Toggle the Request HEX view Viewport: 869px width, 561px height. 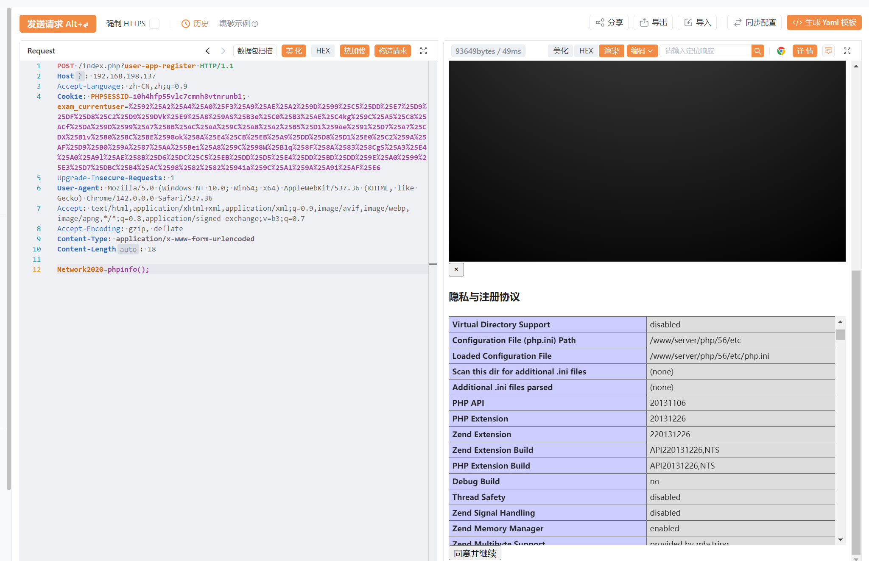(322, 51)
